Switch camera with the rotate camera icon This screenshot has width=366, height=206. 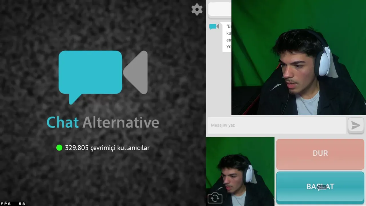(215, 198)
